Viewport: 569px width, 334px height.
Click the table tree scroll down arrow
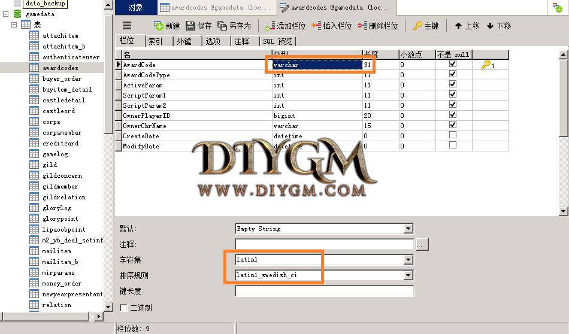click(108, 307)
